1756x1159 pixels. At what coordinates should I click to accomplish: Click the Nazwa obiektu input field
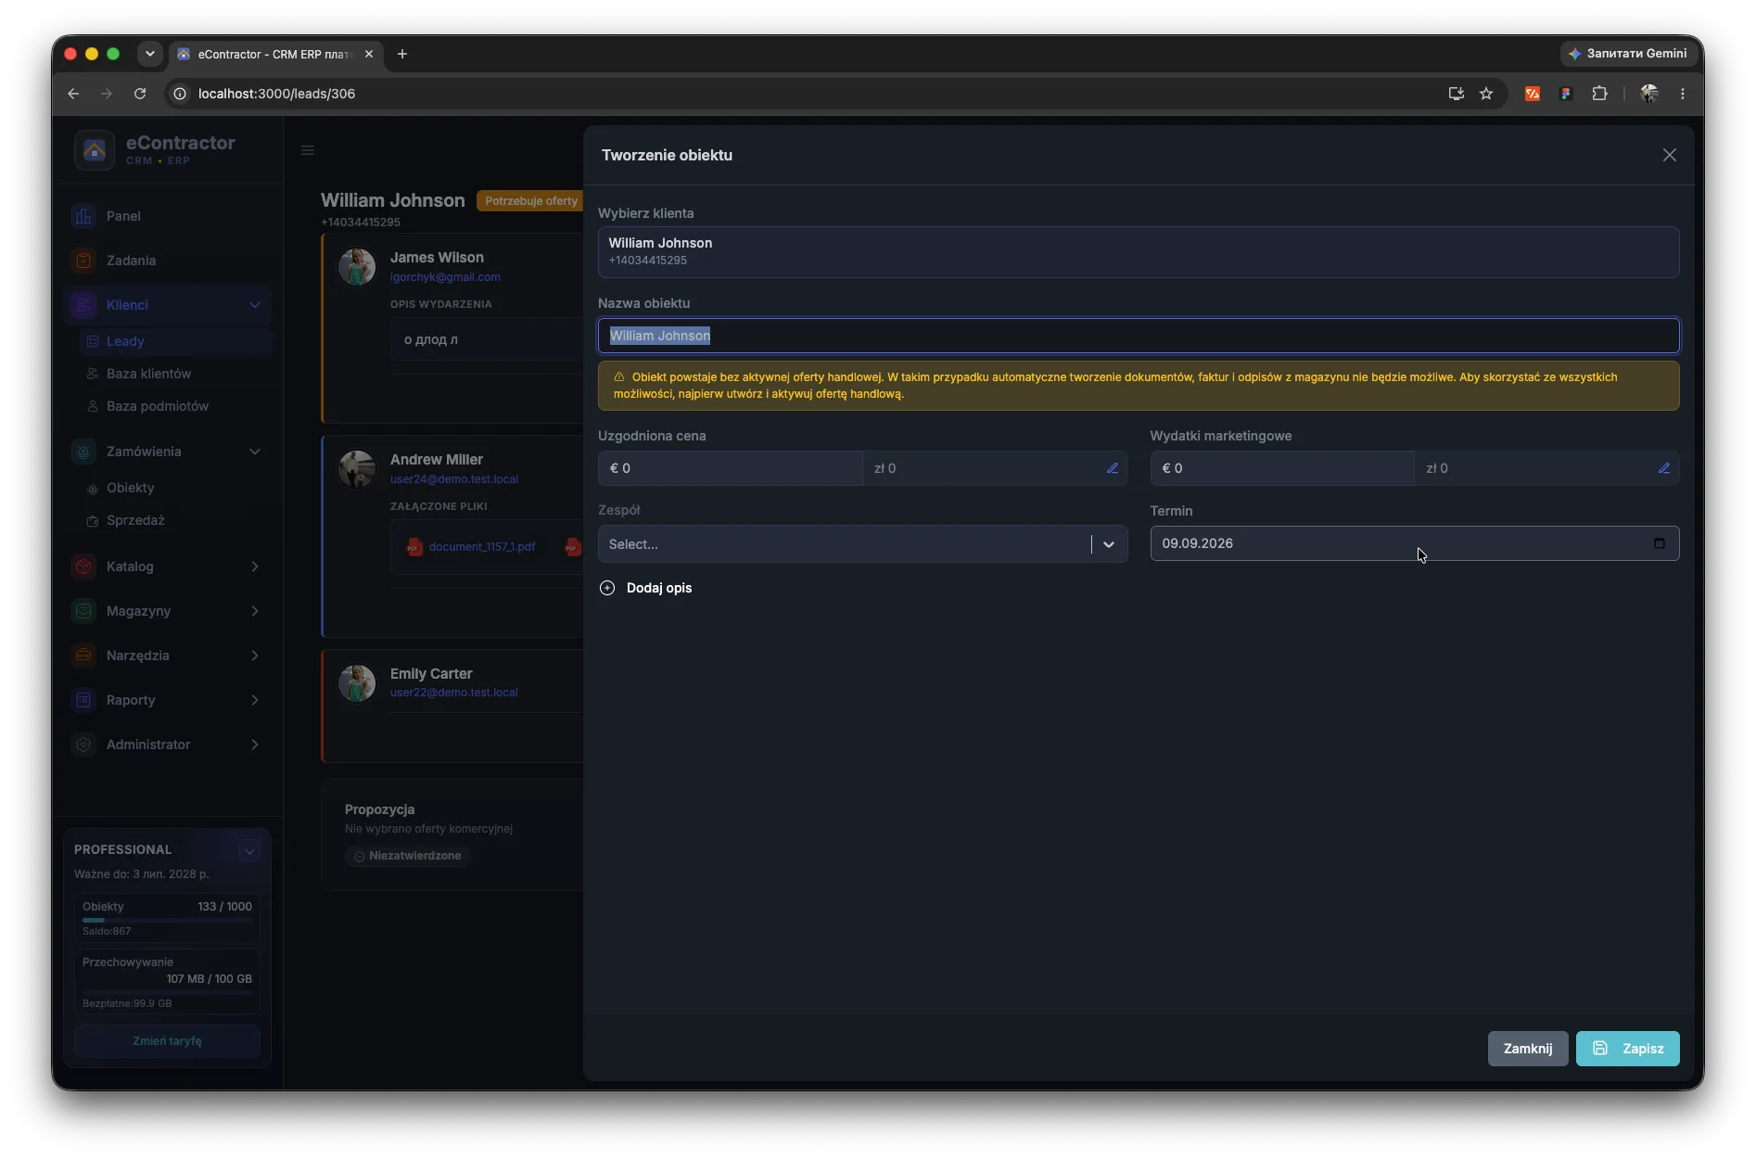tap(1138, 336)
